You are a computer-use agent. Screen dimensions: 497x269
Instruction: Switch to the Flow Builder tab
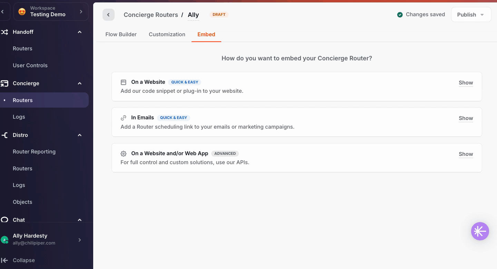click(x=121, y=34)
